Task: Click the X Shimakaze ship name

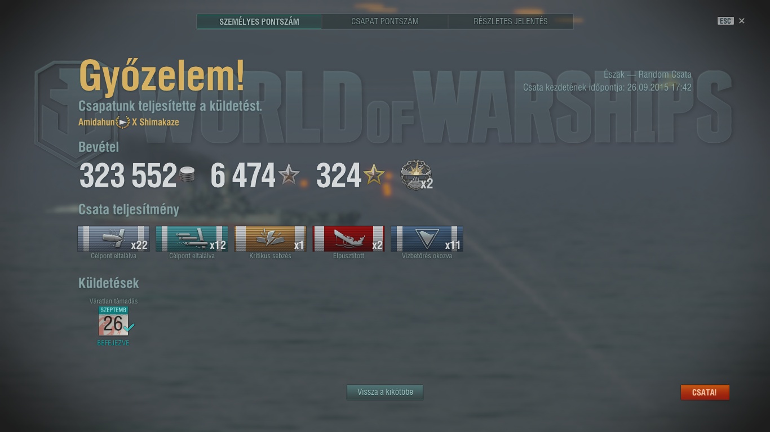Action: click(156, 122)
